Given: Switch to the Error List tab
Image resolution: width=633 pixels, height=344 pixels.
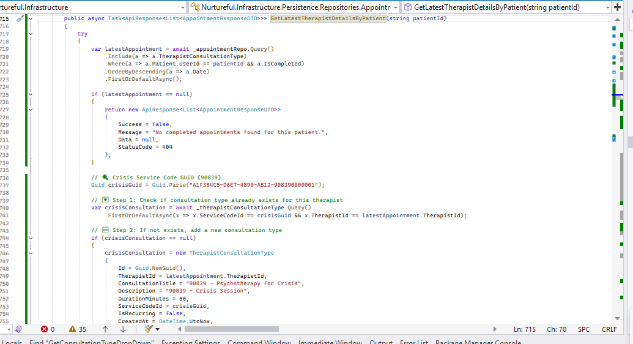Looking at the screenshot, I should point(414,342).
